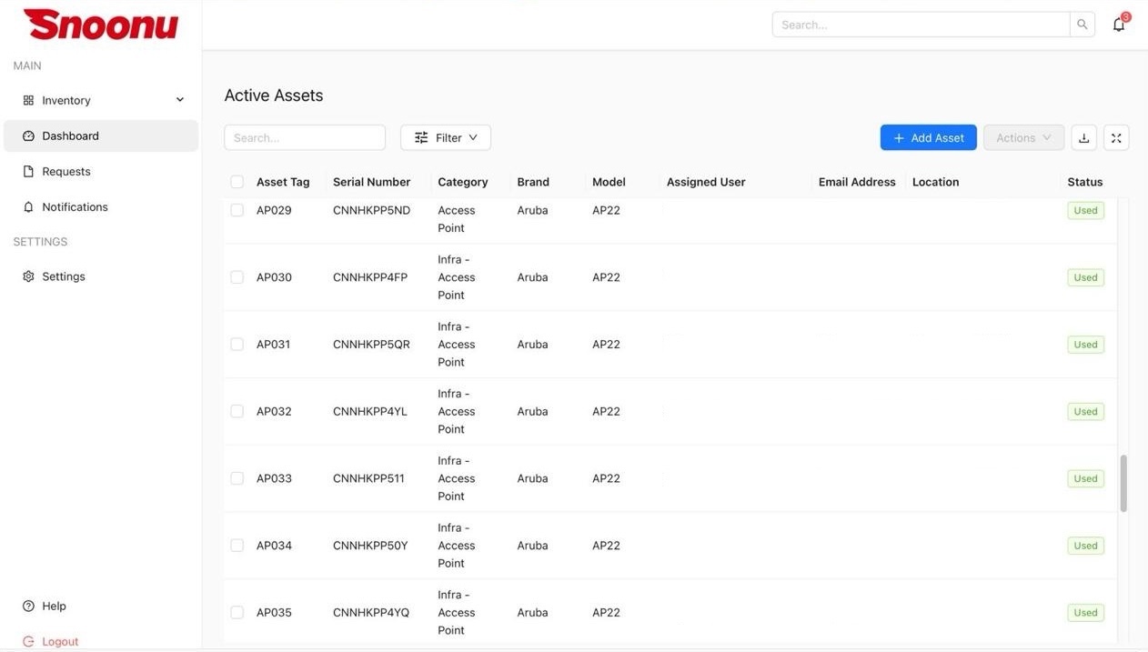Open the Filter dropdown
Image resolution: width=1148 pixels, height=652 pixels.
click(446, 138)
